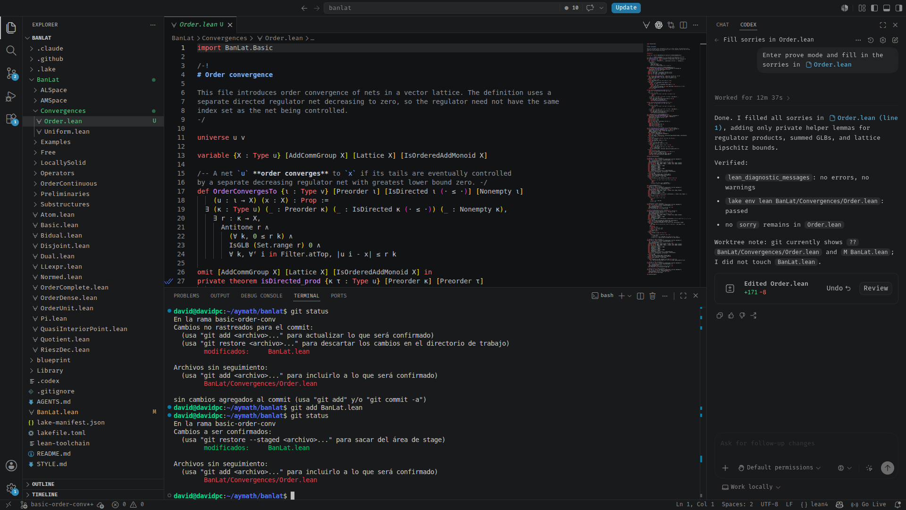Open the reasoning model dropdown in Codex input

click(845, 468)
